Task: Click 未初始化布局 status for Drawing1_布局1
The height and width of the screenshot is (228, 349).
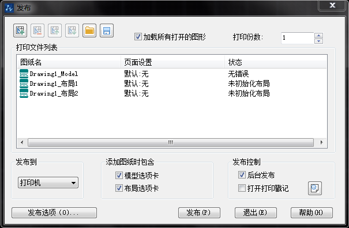Action: [x=249, y=83]
